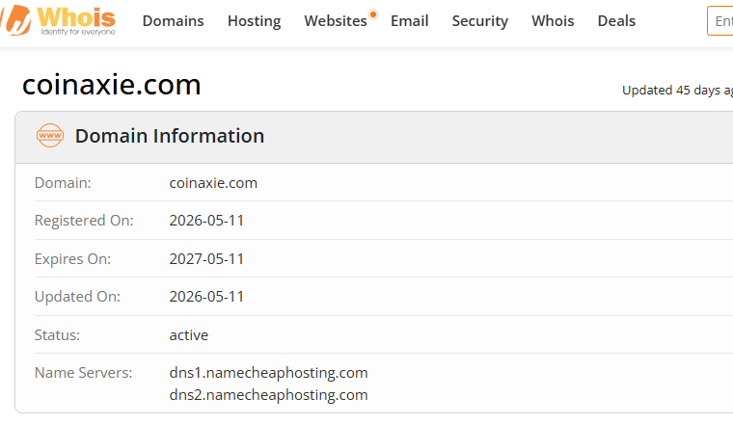Open the Websites menu
The height and width of the screenshot is (424, 733).
tap(336, 21)
